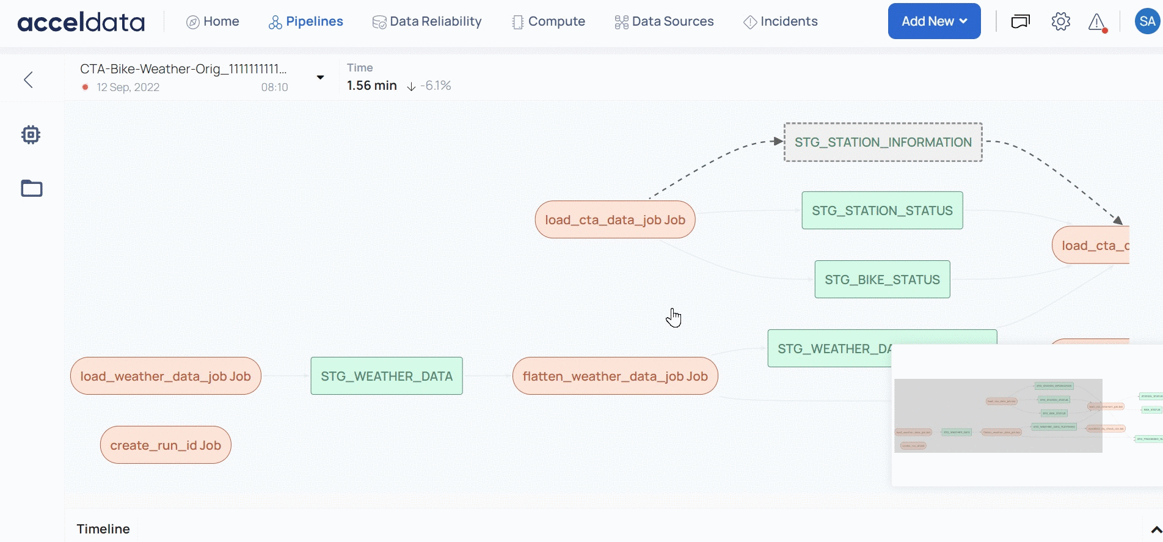This screenshot has width=1163, height=542.
Task: Click the presentation screens icon in header
Action: (1020, 22)
